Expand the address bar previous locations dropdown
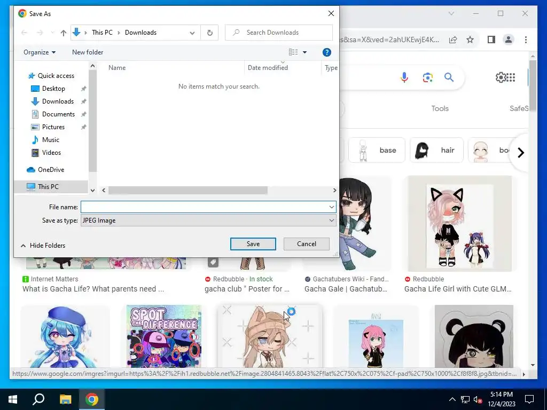Image resolution: width=547 pixels, height=410 pixels. tap(192, 33)
